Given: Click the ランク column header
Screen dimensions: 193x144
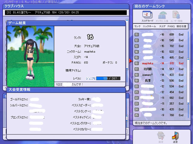Looking at the screenshot, I should point(137,26).
